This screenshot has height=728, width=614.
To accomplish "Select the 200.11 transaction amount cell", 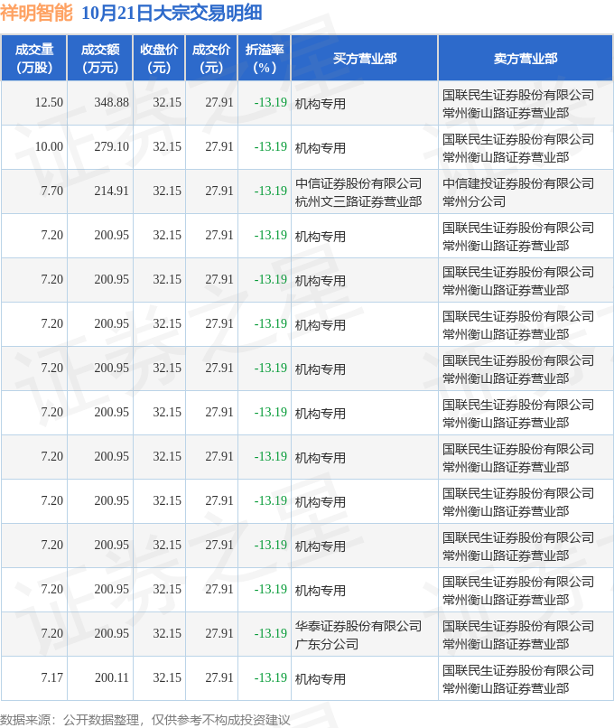I will click(112, 678).
